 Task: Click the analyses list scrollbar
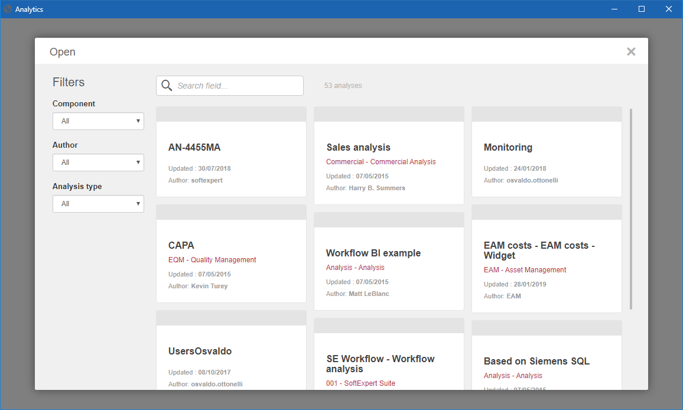coord(631,209)
